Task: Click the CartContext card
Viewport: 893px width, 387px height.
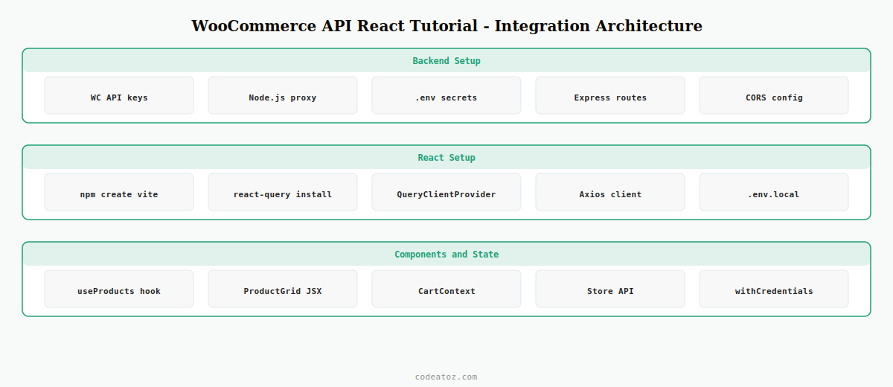Action: 446,289
